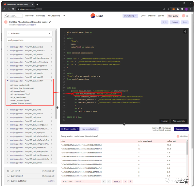Bookmark page with star icon

click(168, 9)
